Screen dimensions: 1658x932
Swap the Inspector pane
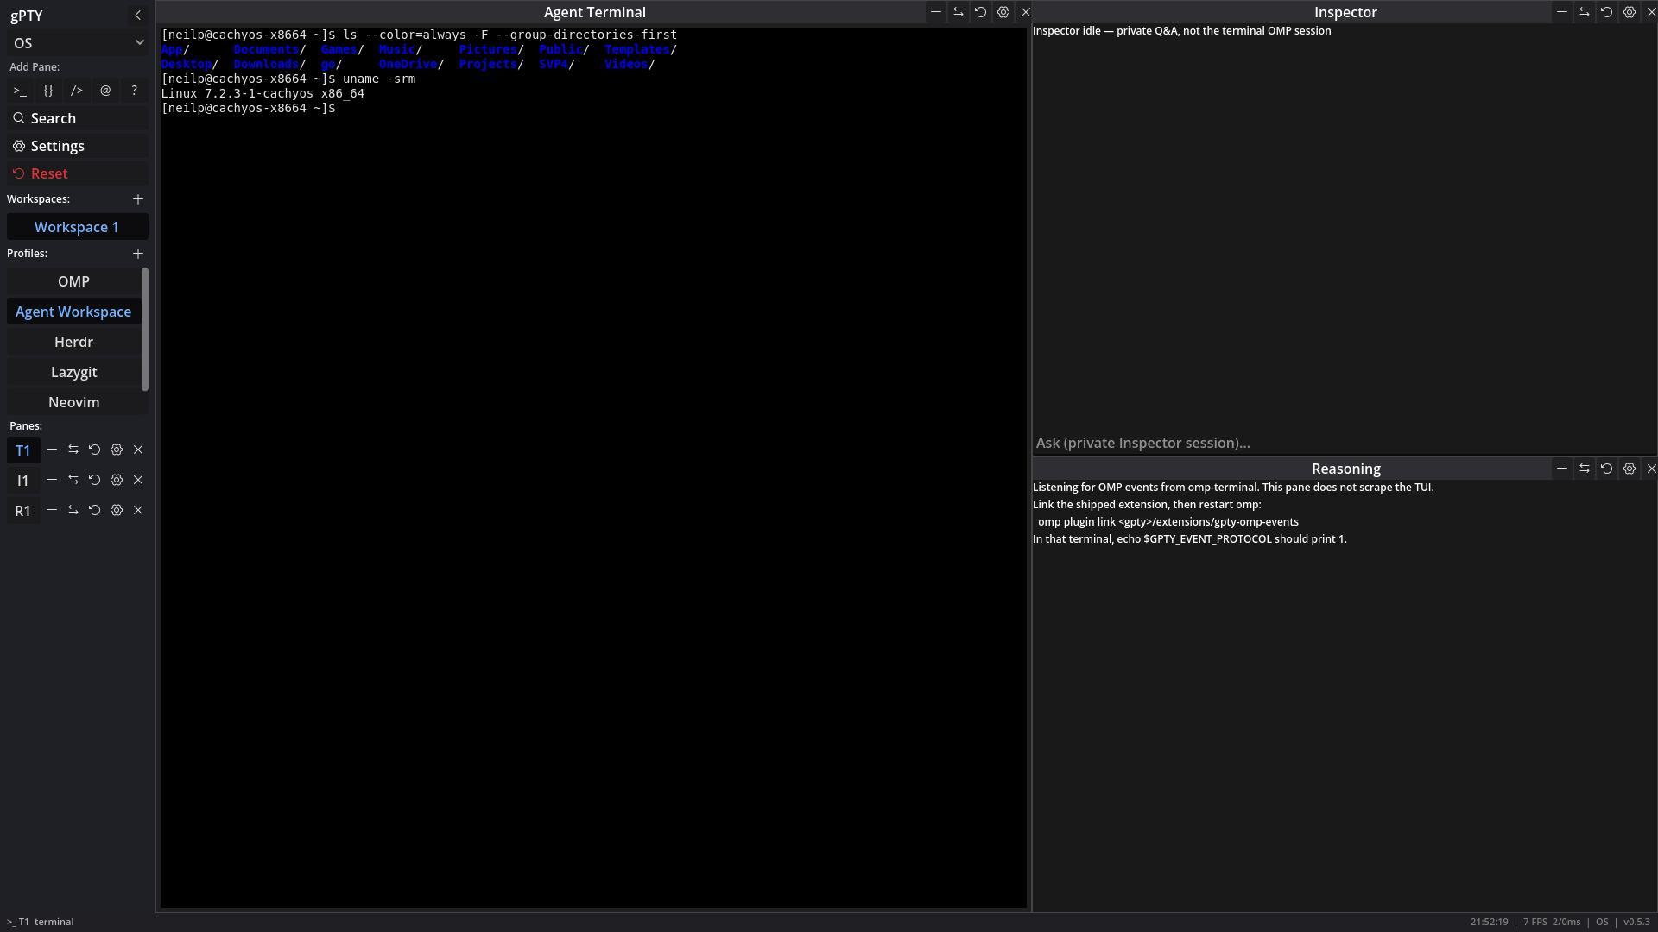click(x=1585, y=12)
